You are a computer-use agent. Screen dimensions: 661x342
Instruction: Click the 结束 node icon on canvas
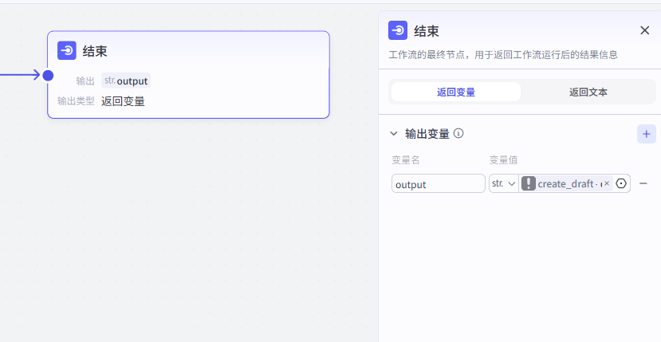(x=67, y=51)
